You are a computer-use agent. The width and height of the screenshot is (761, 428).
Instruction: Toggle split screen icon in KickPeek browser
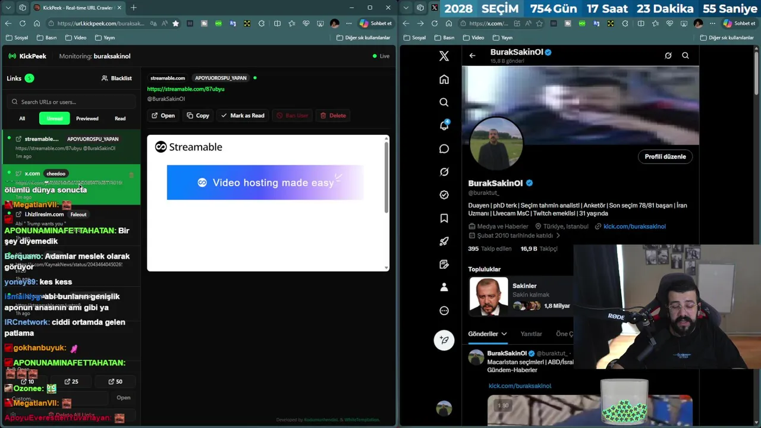(277, 23)
